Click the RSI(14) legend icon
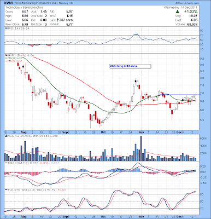Viewport: 211px width, 219px height. [x=6, y=28]
